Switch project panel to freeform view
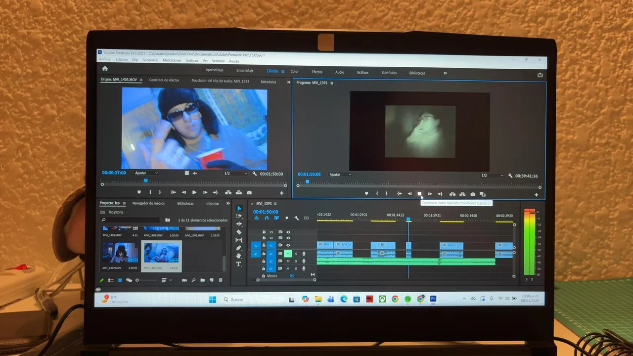The image size is (633, 356). pos(129,280)
